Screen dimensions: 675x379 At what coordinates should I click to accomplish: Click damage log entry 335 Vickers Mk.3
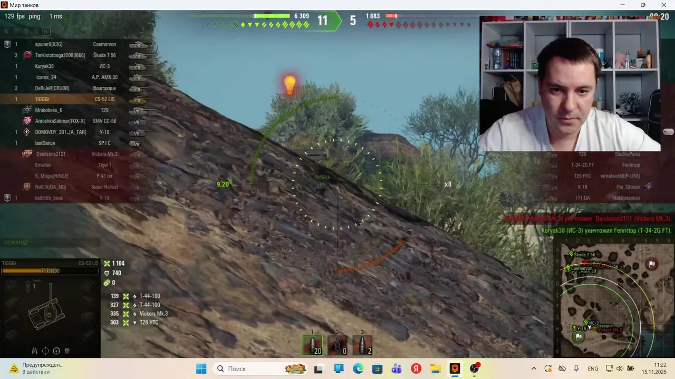139,314
